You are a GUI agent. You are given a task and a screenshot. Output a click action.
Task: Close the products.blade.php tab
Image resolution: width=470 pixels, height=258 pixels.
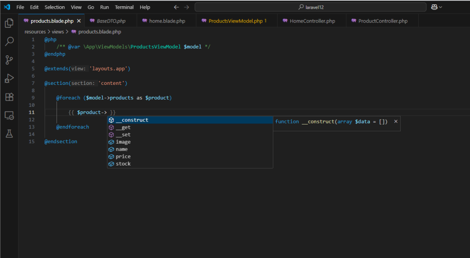(x=79, y=21)
